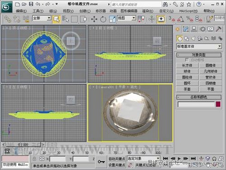The height and width of the screenshot is (170, 226).
Task: Click the 0 / 100 time slider handle
Action: click(x=23, y=145)
